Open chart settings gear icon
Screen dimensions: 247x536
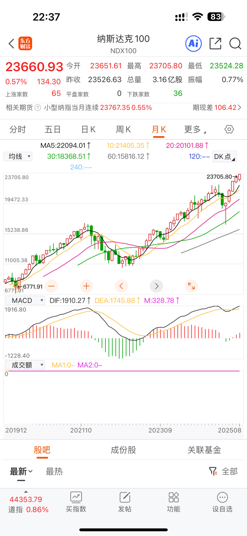click(229, 129)
